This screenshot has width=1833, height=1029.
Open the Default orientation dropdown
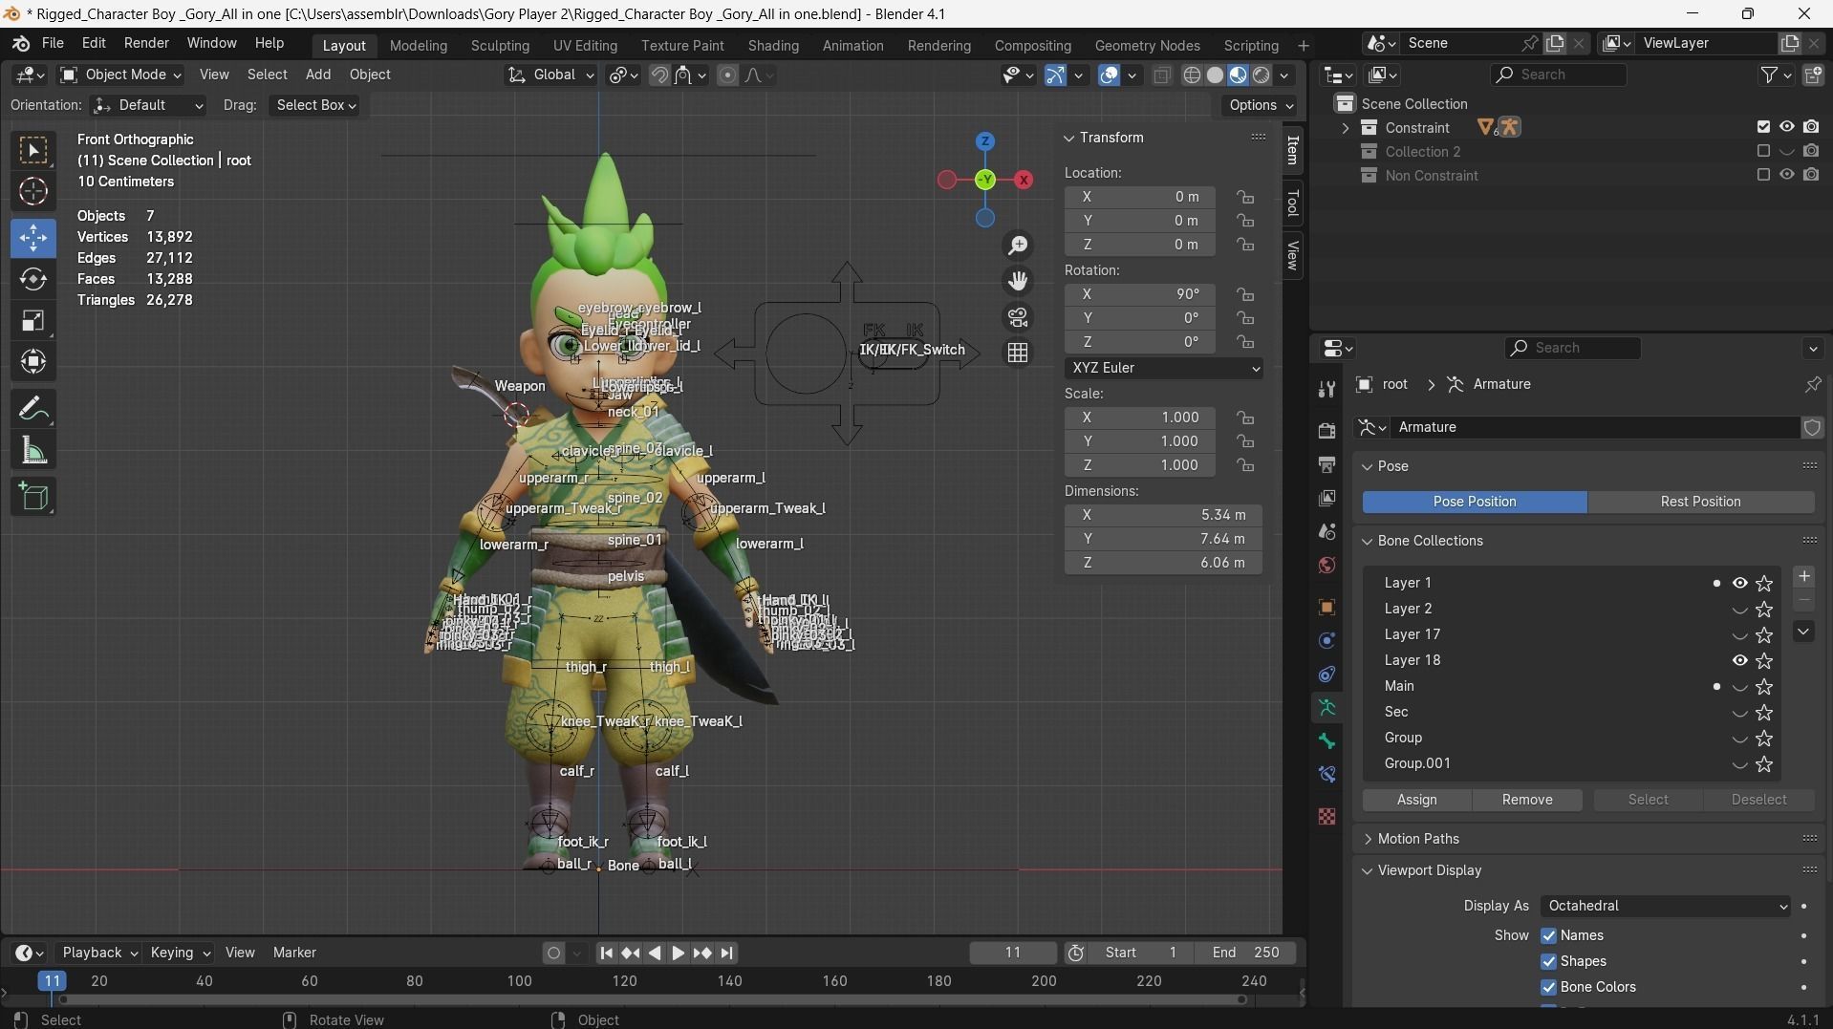point(148,105)
